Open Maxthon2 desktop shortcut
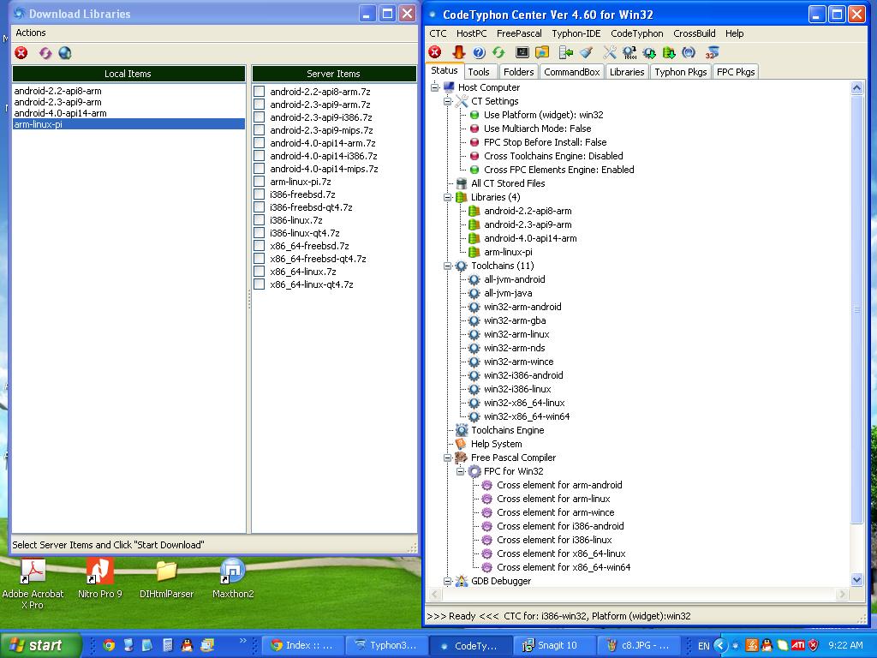This screenshot has width=877, height=658. [233, 578]
